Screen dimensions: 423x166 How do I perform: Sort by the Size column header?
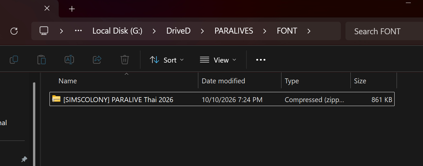point(374,81)
